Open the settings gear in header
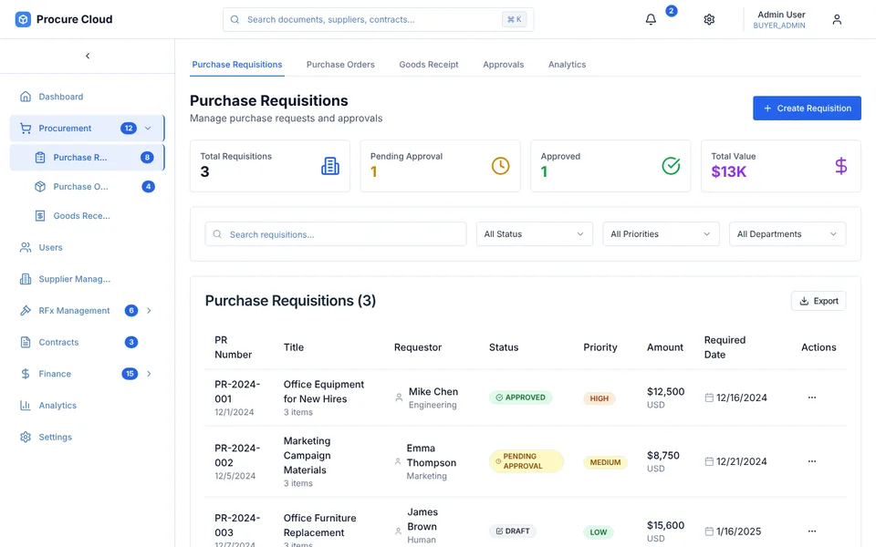Screen dimensions: 876x547 pos(709,19)
